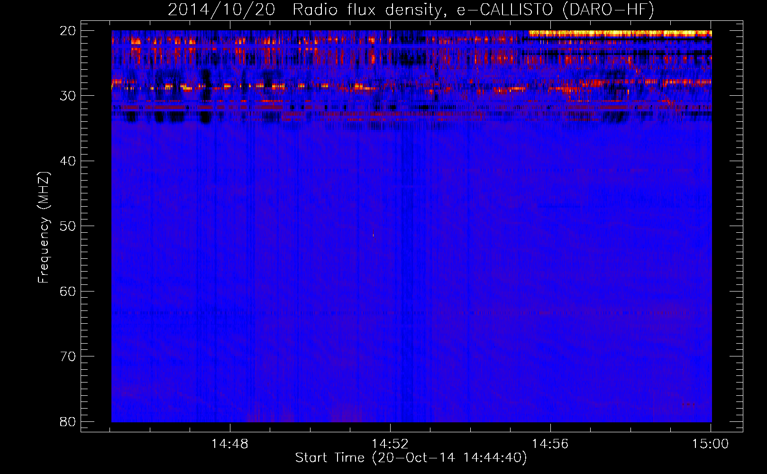The height and width of the screenshot is (474, 767).
Task: Click the 14:56 time tick label
Action: pos(550,444)
